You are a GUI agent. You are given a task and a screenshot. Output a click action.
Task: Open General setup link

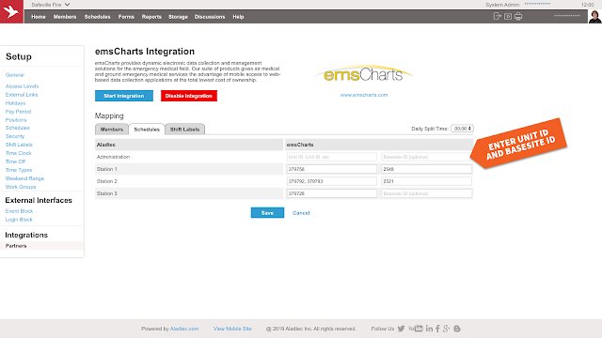click(15, 75)
